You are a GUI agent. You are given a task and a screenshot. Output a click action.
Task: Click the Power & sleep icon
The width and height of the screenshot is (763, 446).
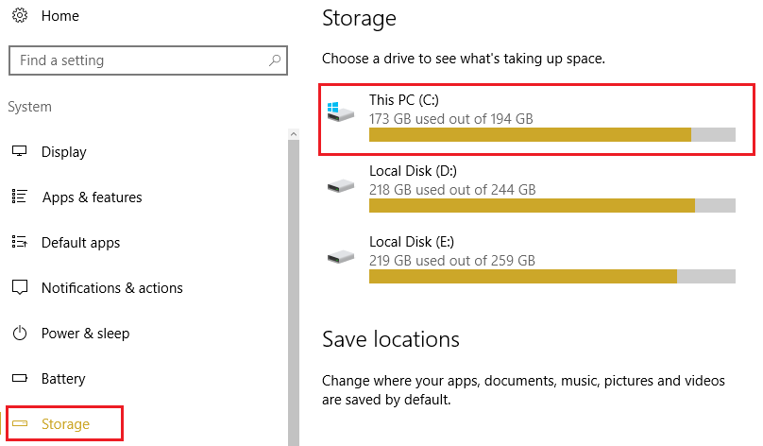[x=19, y=334]
